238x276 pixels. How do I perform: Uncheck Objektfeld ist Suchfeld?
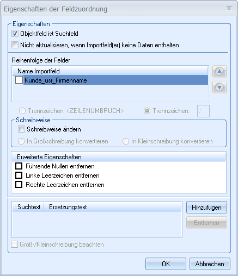point(15,34)
